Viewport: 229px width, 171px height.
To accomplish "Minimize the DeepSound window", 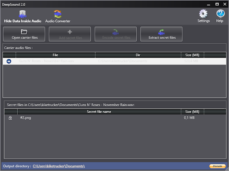I will coord(208,4).
